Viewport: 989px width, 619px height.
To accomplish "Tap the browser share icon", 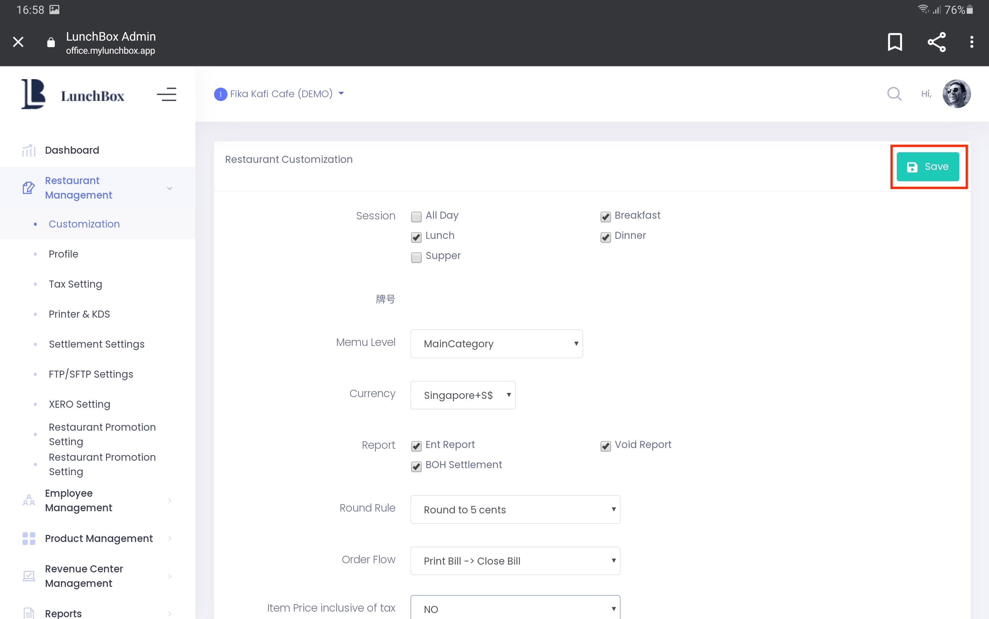I will 936,42.
